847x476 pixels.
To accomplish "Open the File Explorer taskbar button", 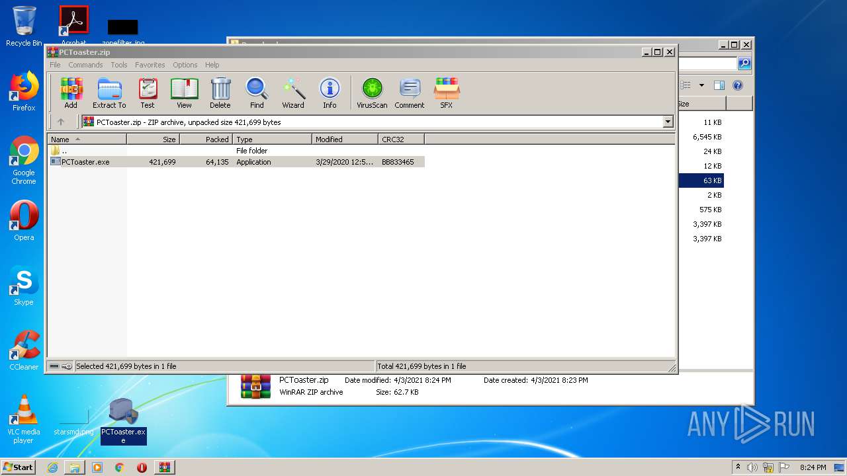I will [75, 467].
